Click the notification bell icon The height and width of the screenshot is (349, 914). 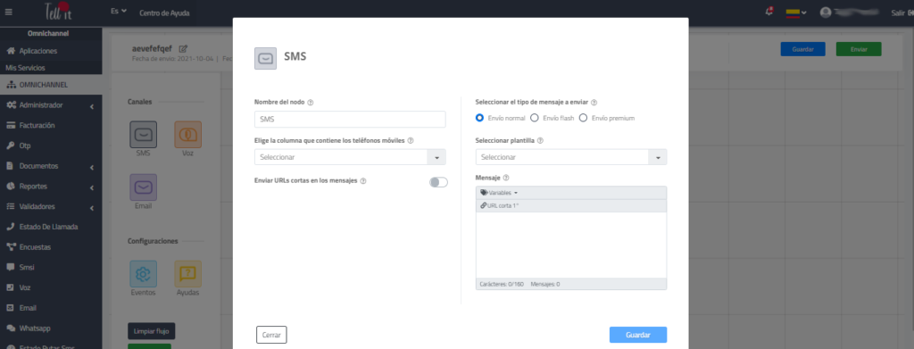click(769, 12)
